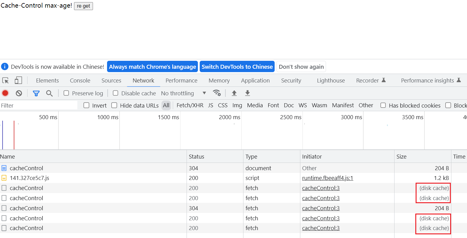
Task: Filter requests by WS type
Action: click(303, 105)
